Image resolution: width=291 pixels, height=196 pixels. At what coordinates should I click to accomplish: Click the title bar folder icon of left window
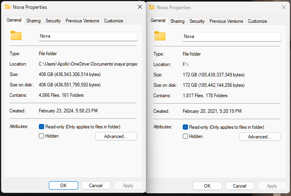(x=7, y=7)
